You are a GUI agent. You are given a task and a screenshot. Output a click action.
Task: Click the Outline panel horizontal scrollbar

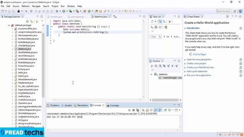pyautogui.click(x=165, y=100)
